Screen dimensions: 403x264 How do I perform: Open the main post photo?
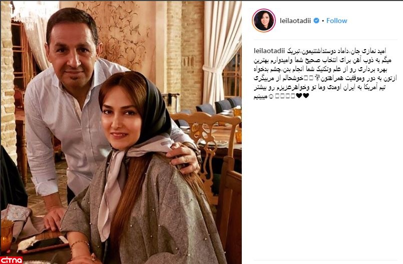pos(121,132)
